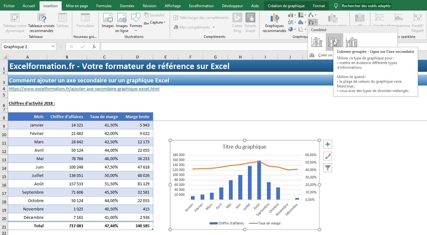Click the Taux de marge legend entry
Image resolution: width=427 pixels, height=235 pixels.
(265, 223)
